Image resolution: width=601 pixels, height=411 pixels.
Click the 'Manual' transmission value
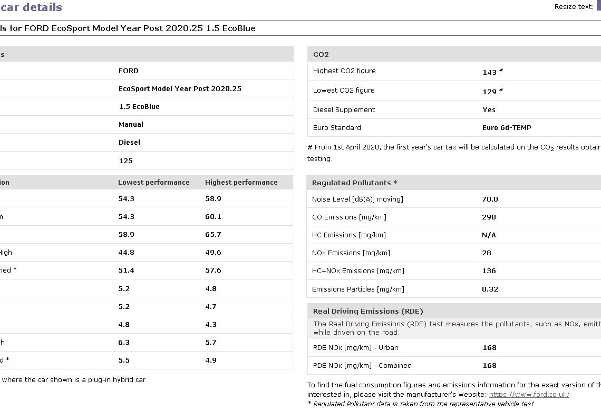coord(131,124)
